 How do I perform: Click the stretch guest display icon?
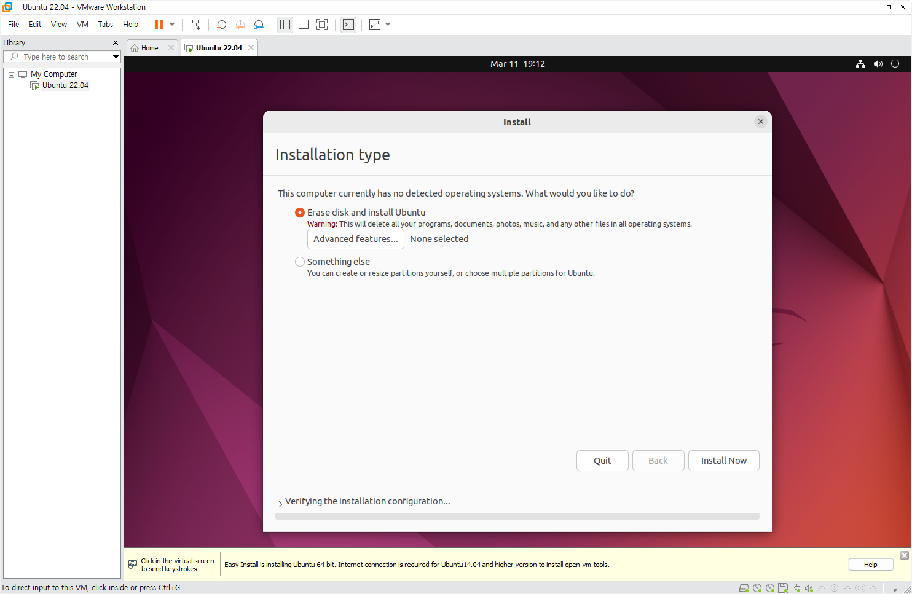pos(375,25)
